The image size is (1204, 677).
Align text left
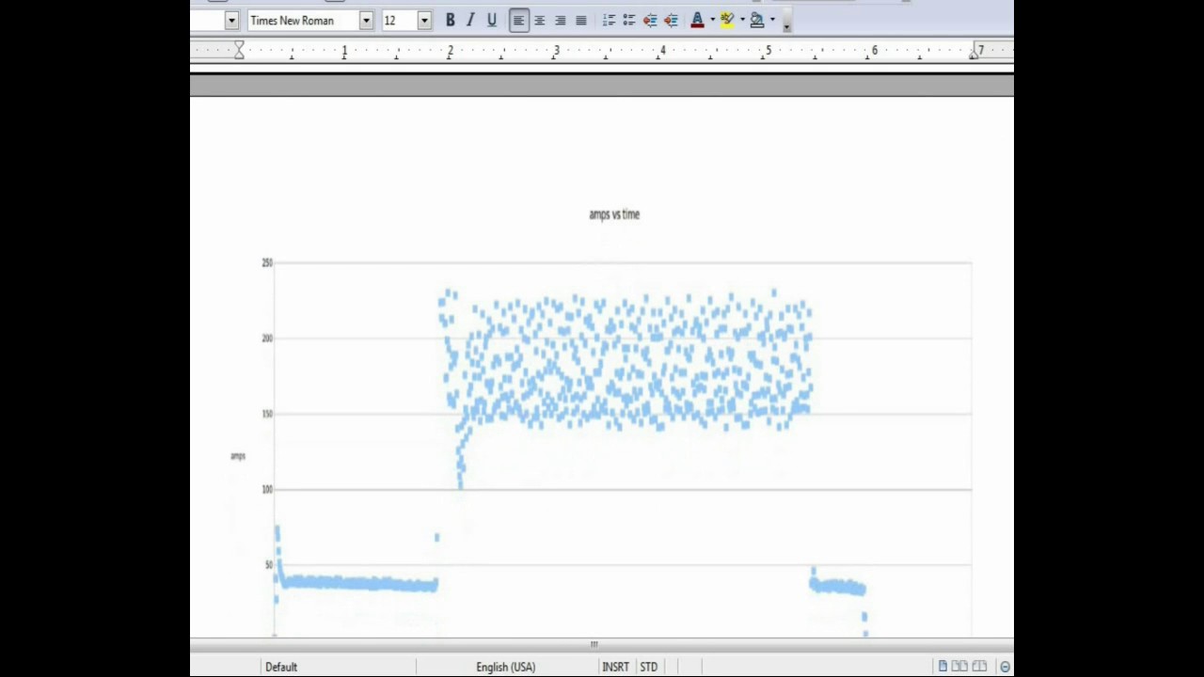tap(518, 20)
